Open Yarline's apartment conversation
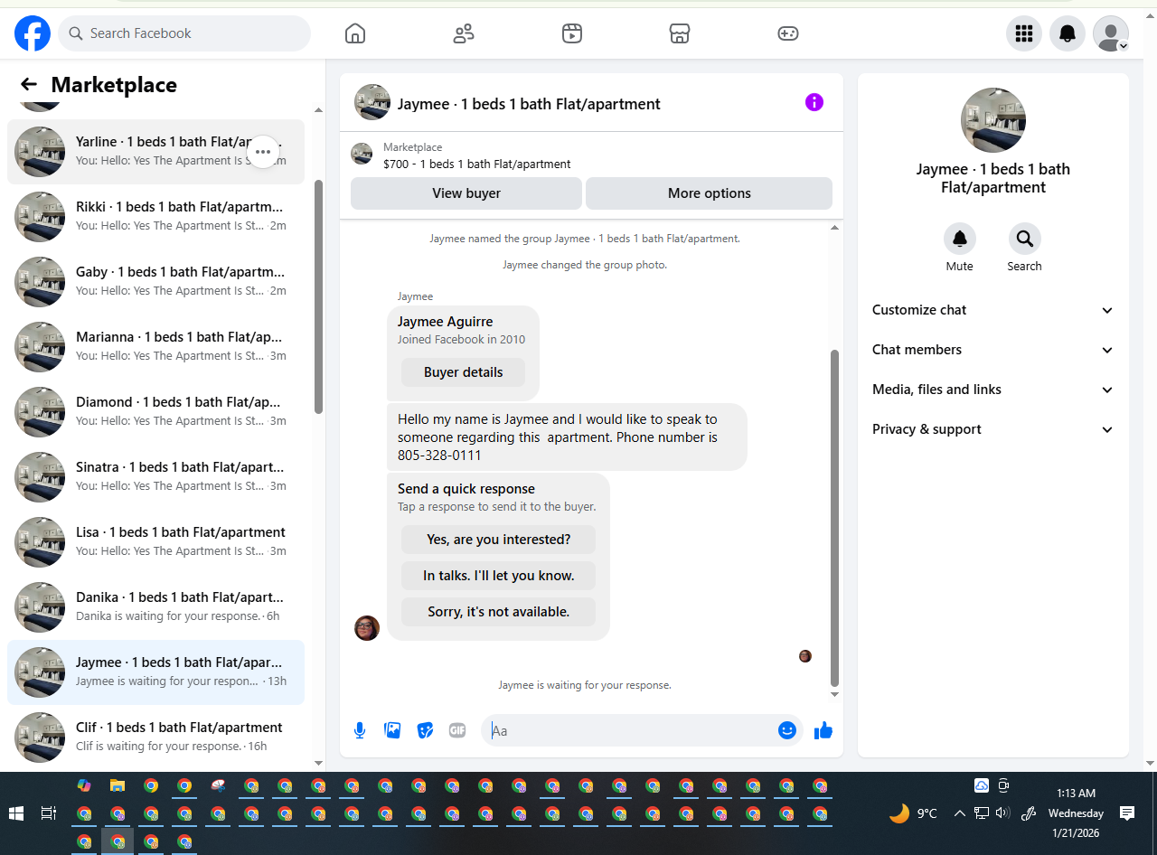Image resolution: width=1157 pixels, height=855 pixels. (x=155, y=152)
